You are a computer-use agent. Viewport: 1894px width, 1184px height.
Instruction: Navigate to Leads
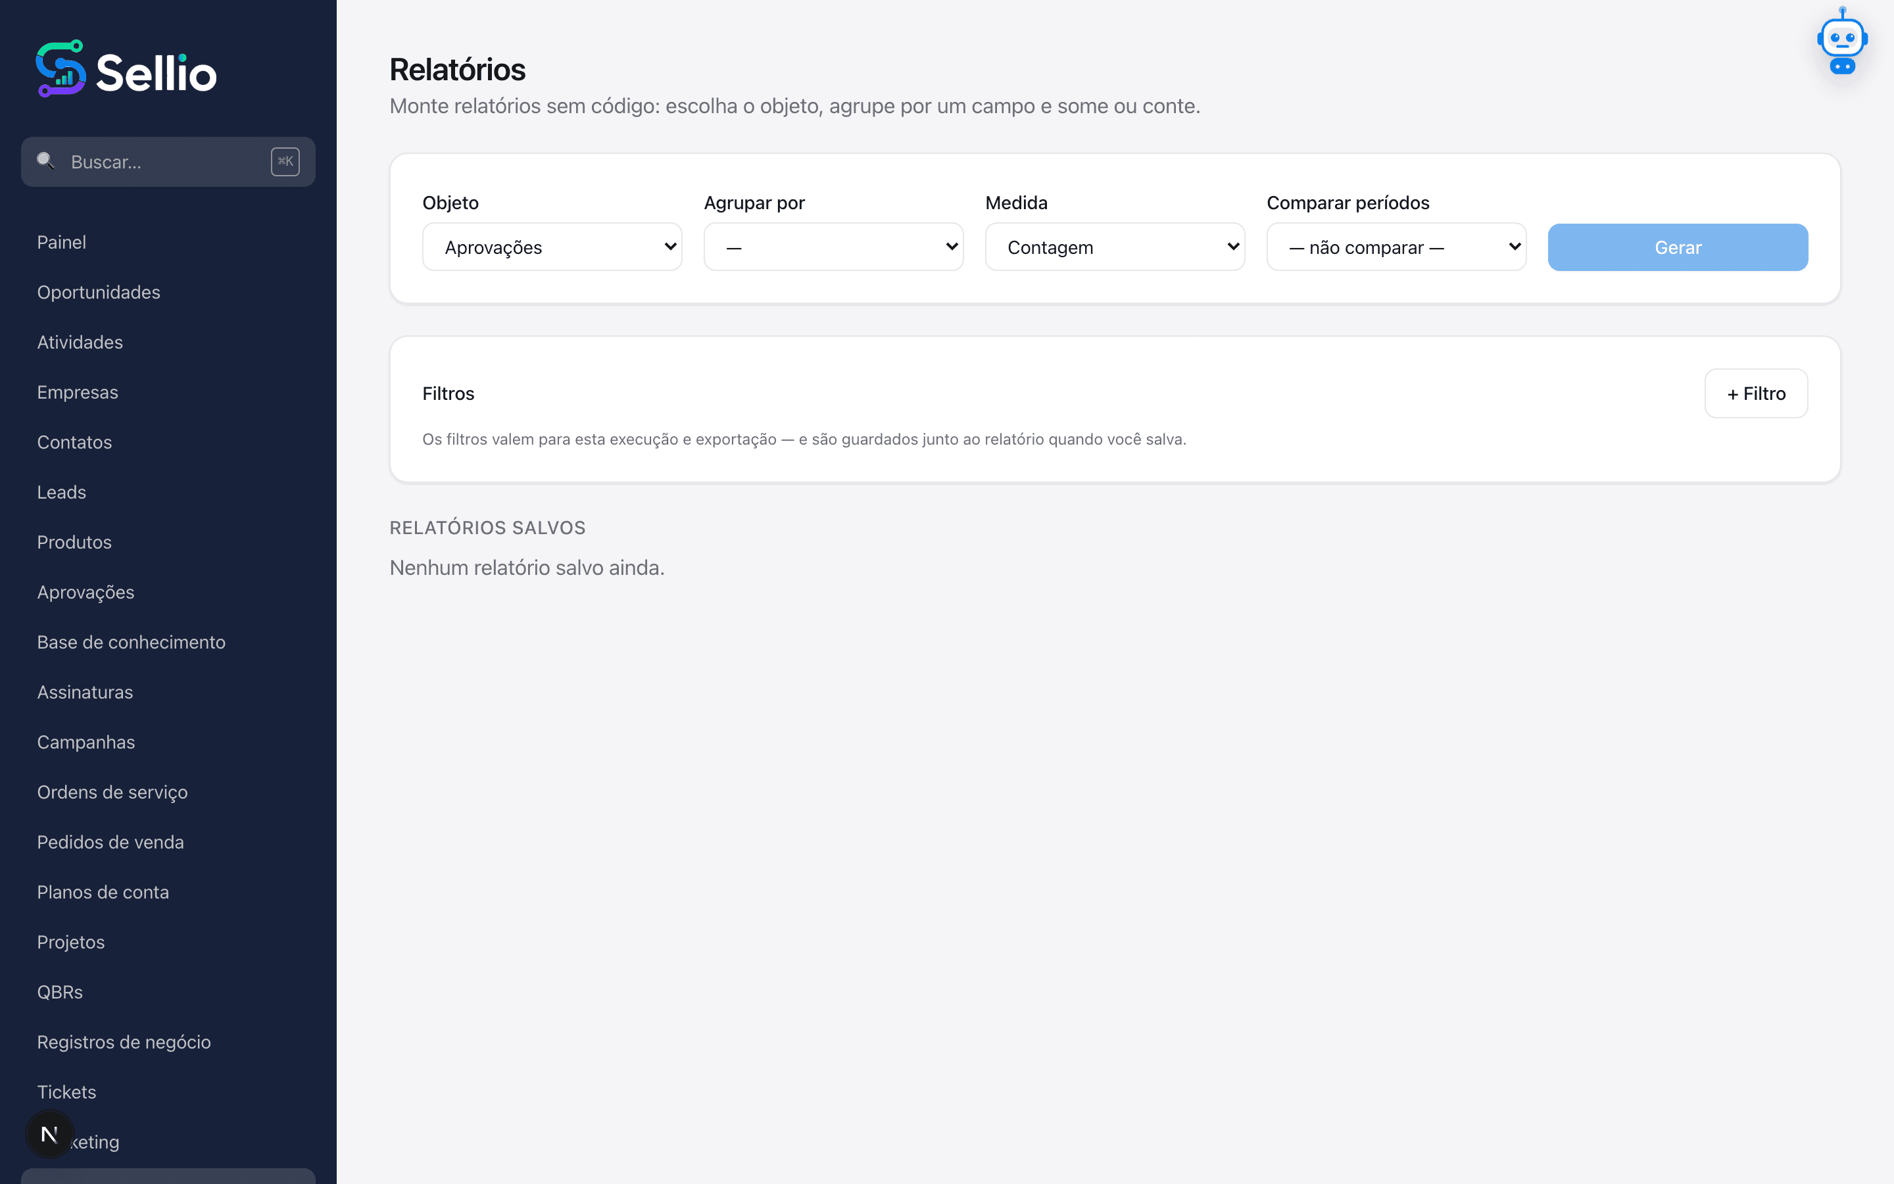(x=61, y=492)
